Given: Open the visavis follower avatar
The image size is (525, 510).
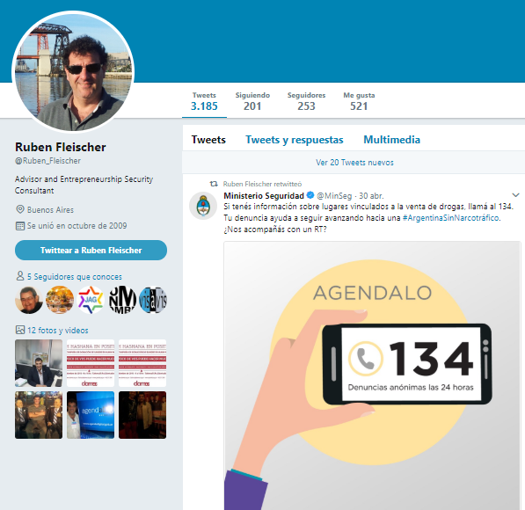Looking at the screenshot, I should (x=153, y=300).
